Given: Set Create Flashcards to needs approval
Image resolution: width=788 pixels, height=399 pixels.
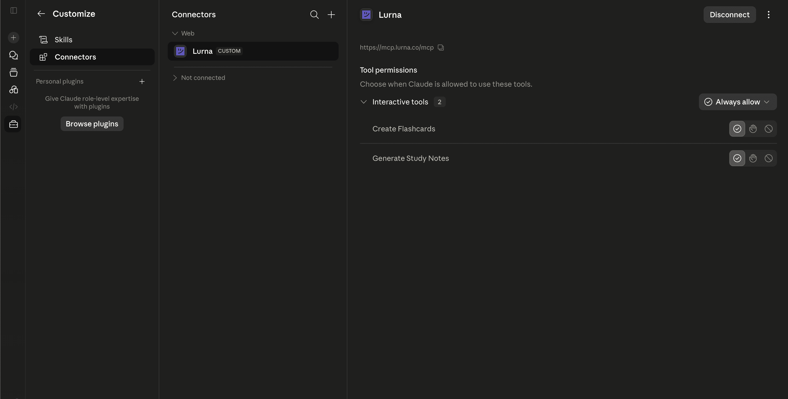Looking at the screenshot, I should click(753, 129).
